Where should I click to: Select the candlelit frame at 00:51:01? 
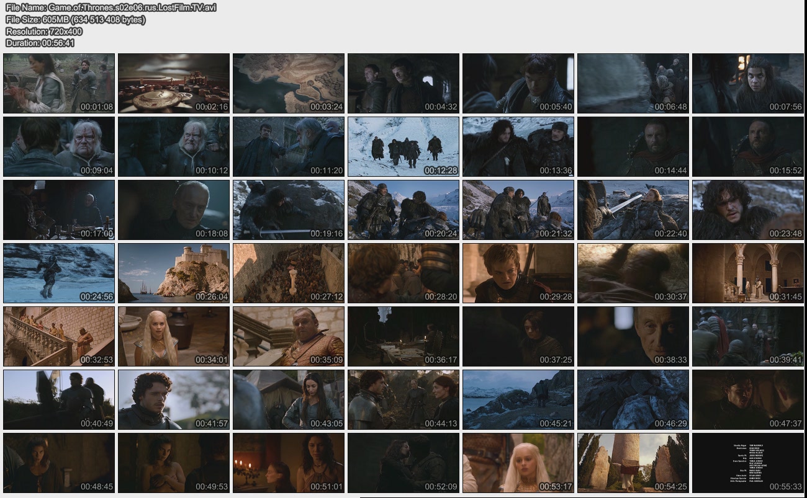click(289, 463)
